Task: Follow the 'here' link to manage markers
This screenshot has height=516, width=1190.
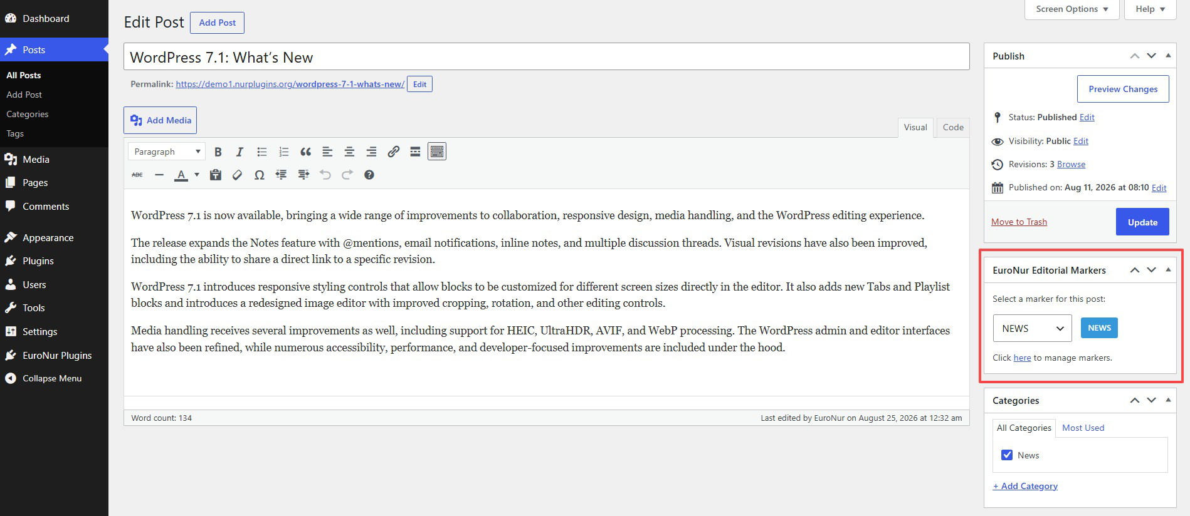Action: (1022, 358)
